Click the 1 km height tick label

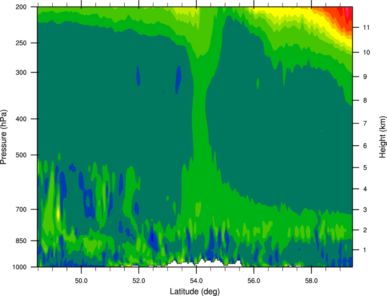click(365, 250)
